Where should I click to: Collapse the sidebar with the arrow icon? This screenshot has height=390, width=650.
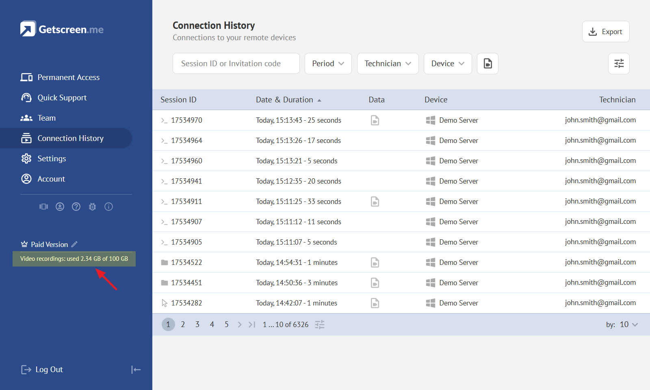136,370
